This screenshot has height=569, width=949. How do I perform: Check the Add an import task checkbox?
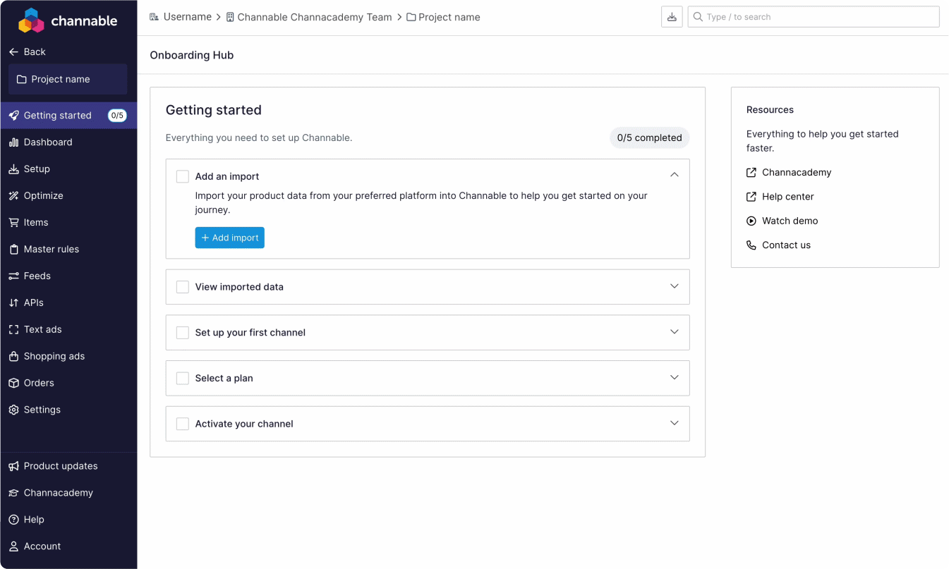tap(182, 176)
